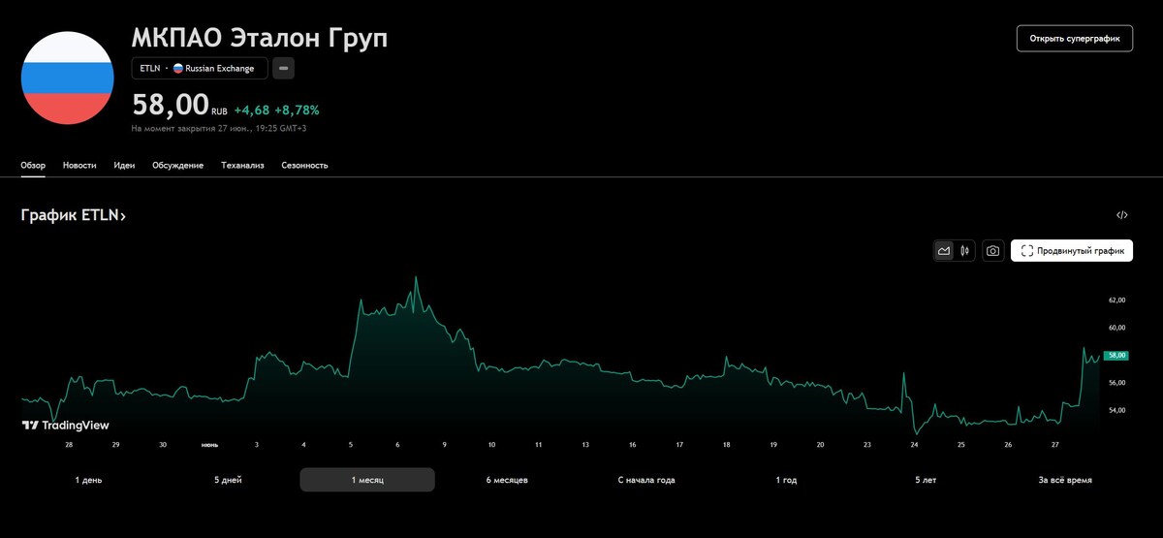Open the advanced chart button
The width and height of the screenshot is (1163, 538).
(x=1072, y=251)
